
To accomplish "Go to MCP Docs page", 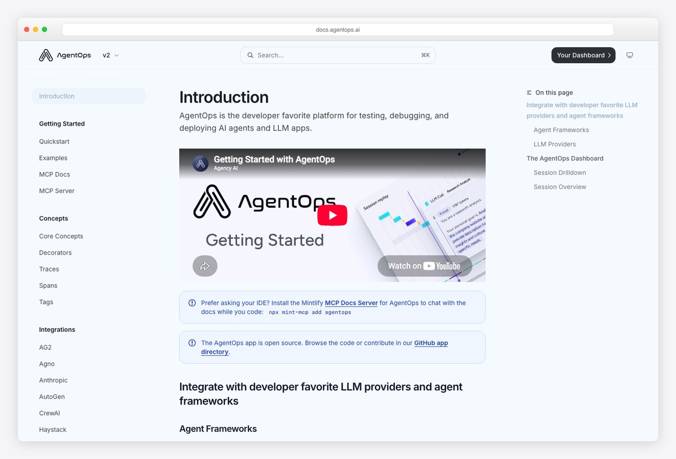I will (55, 174).
